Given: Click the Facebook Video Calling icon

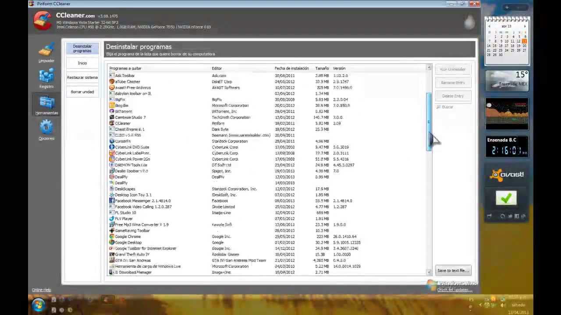Looking at the screenshot, I should 112,206.
